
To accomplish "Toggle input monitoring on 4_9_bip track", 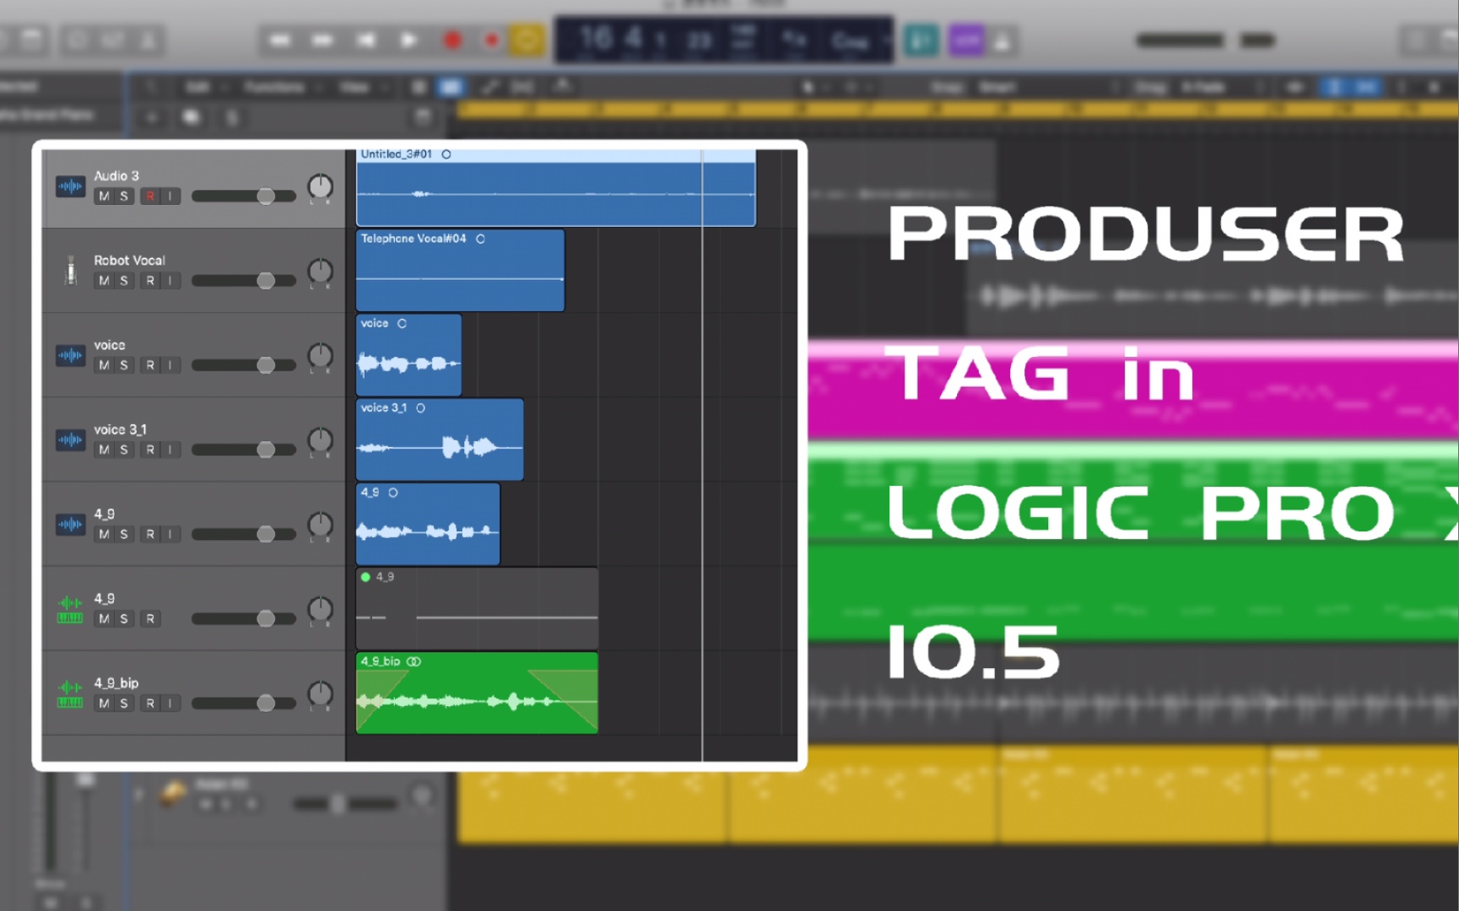I will pyautogui.click(x=170, y=703).
